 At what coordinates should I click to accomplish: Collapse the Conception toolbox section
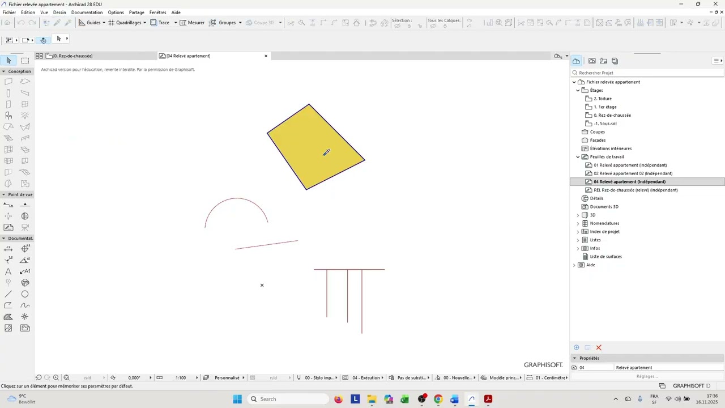(4, 71)
